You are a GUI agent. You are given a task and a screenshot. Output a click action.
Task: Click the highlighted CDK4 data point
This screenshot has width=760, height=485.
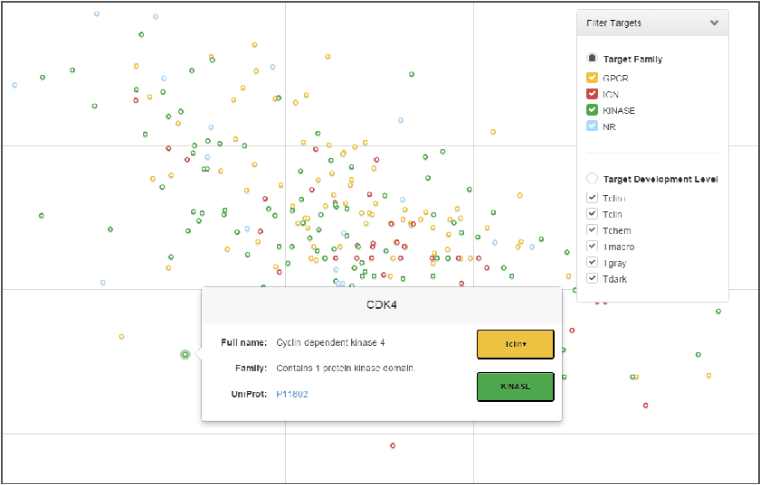coord(185,355)
